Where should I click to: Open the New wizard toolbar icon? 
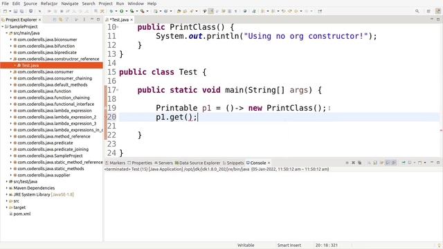(x=5, y=11)
